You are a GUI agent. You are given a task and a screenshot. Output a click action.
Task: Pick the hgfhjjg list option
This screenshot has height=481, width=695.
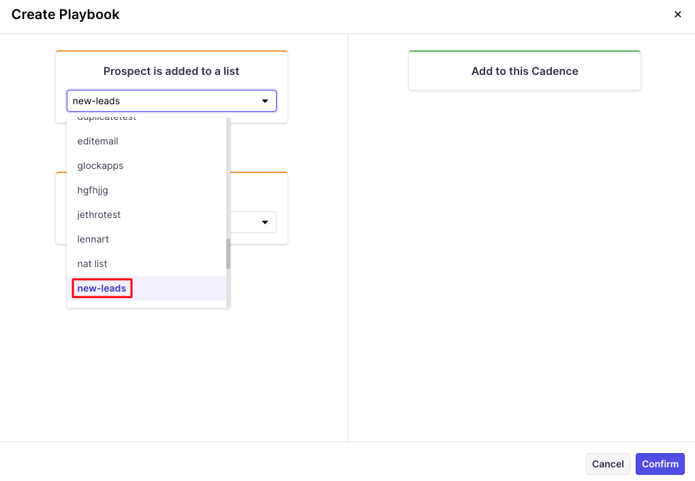tap(93, 190)
